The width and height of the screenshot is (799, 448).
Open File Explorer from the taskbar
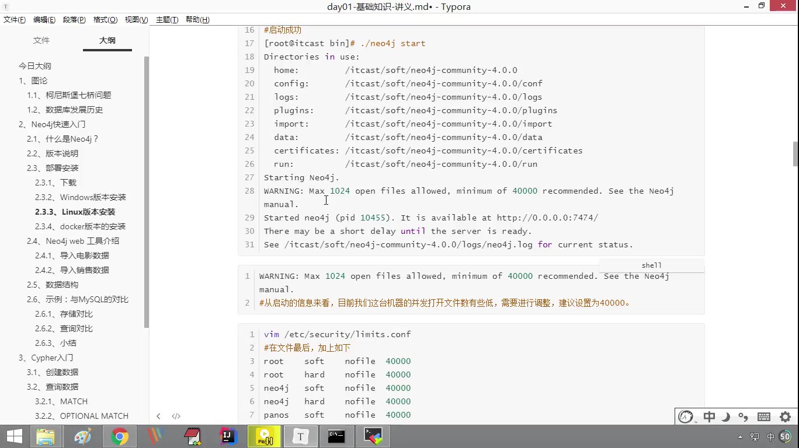46,436
